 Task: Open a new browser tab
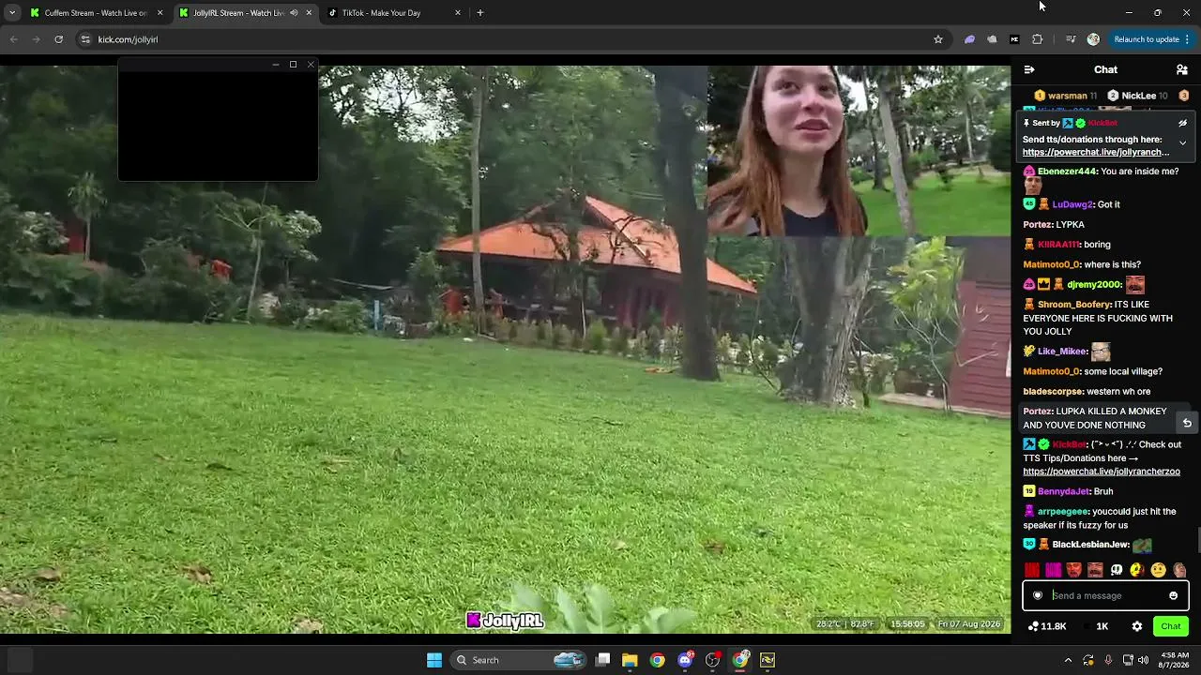480,13
